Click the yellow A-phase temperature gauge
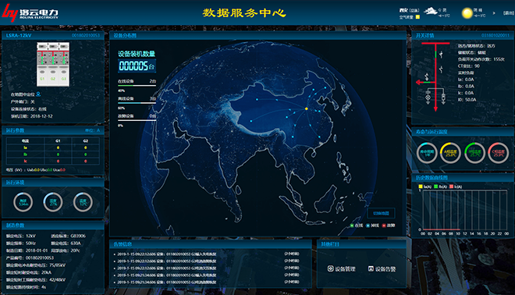 coord(450,153)
